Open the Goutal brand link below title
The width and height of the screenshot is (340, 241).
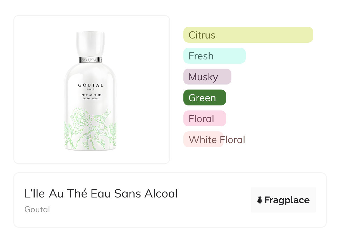37,209
